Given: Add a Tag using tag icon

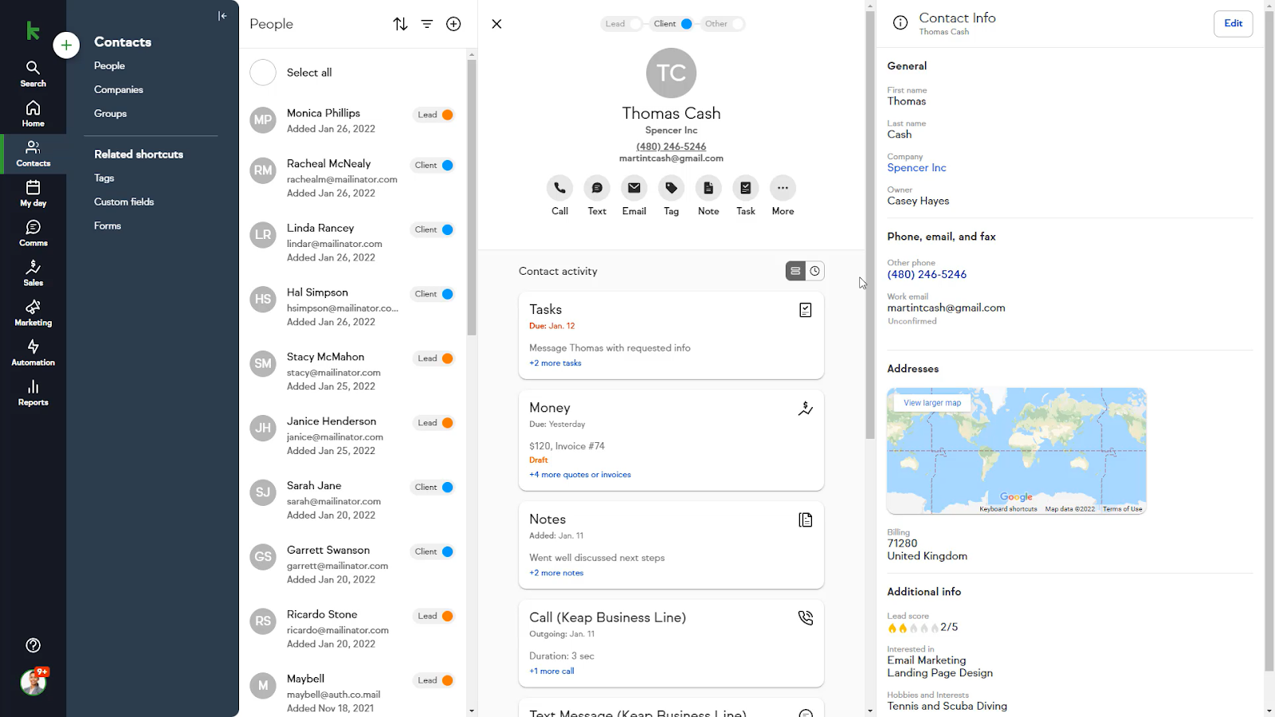Looking at the screenshot, I should [x=671, y=188].
